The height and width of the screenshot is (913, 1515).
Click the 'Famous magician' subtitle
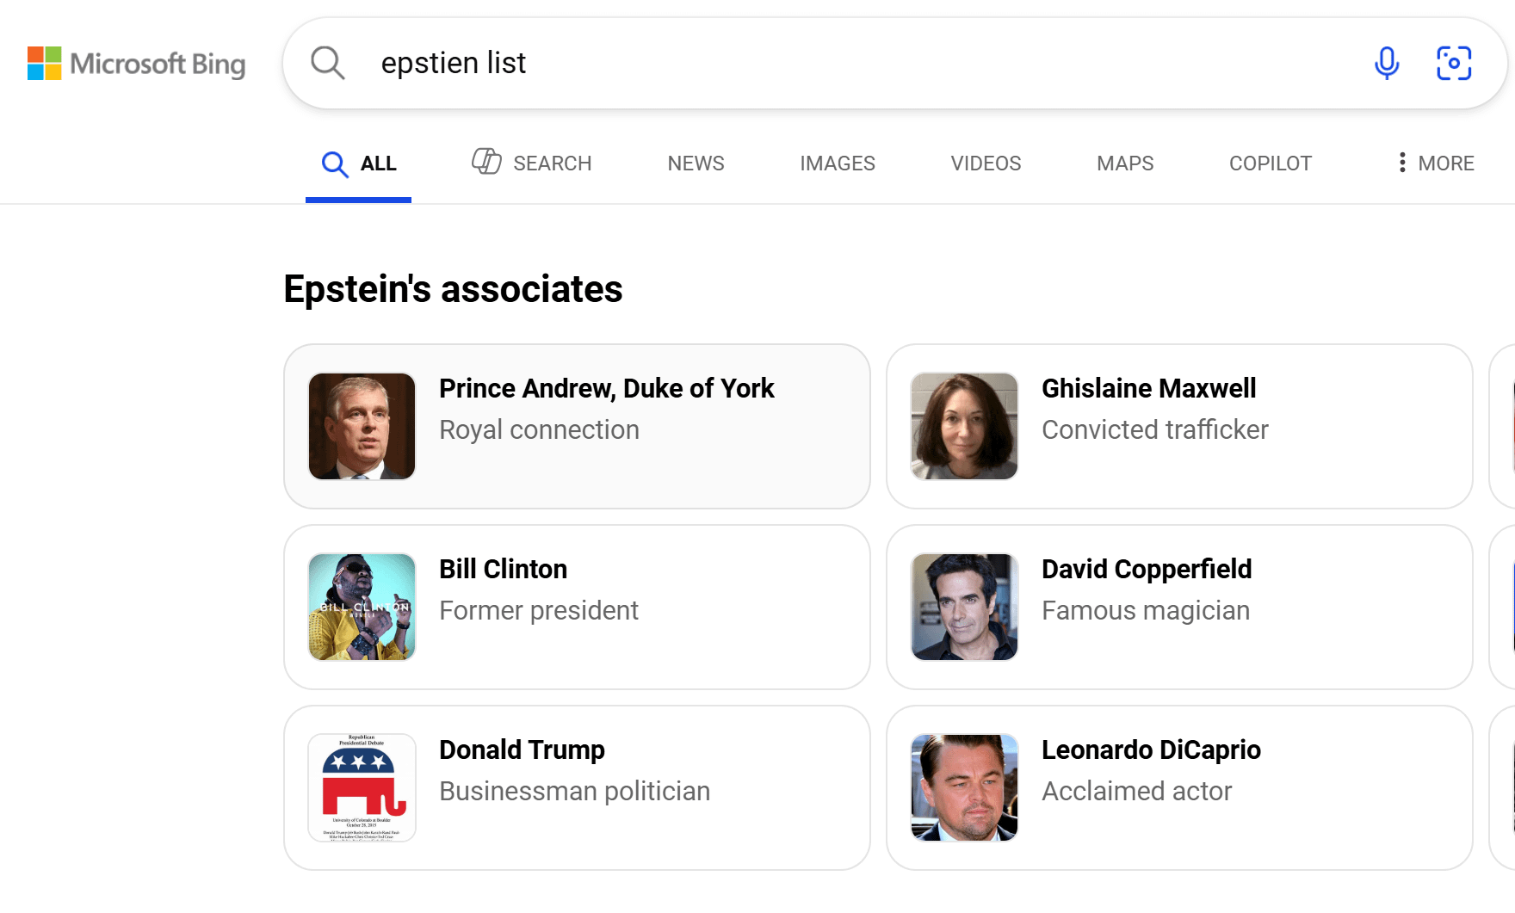pyautogui.click(x=1145, y=610)
